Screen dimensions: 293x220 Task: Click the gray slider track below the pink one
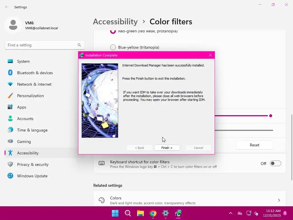244,130
